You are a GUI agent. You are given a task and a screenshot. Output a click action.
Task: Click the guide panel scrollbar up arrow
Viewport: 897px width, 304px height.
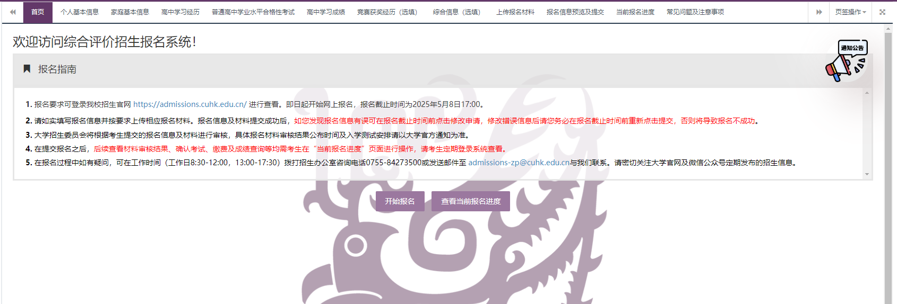[x=867, y=93]
